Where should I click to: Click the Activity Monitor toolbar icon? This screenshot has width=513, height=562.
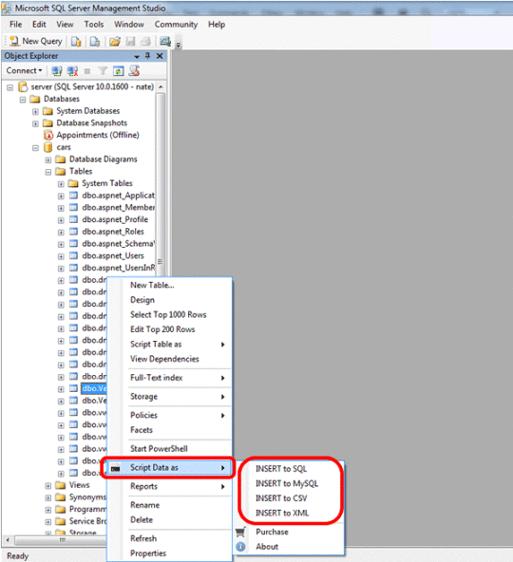point(165,42)
